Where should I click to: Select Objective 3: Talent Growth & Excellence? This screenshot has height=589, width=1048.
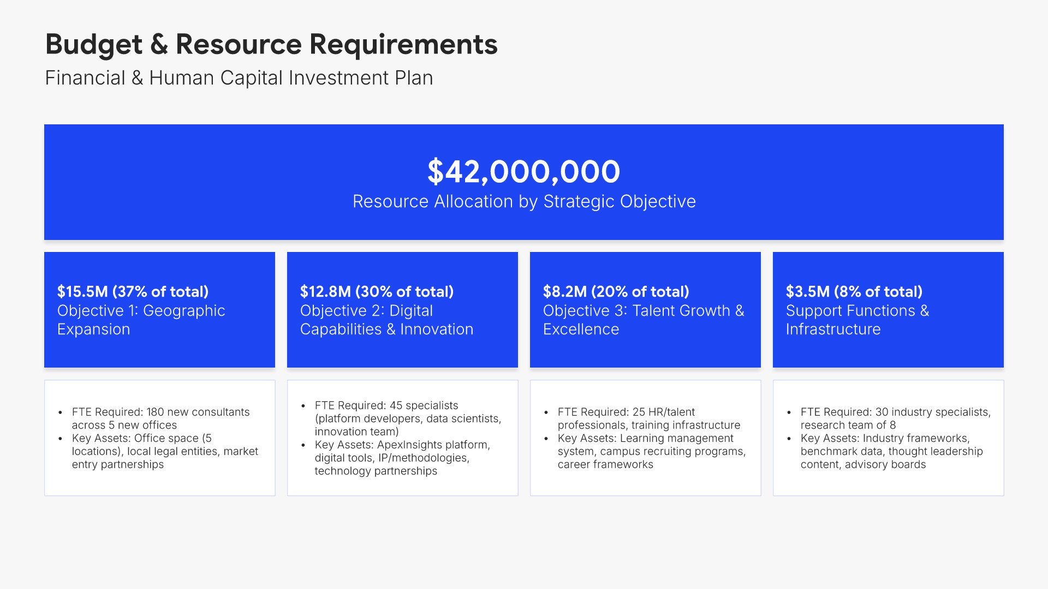tap(643, 320)
